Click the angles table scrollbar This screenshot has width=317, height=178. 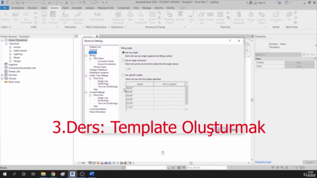coord(187,96)
